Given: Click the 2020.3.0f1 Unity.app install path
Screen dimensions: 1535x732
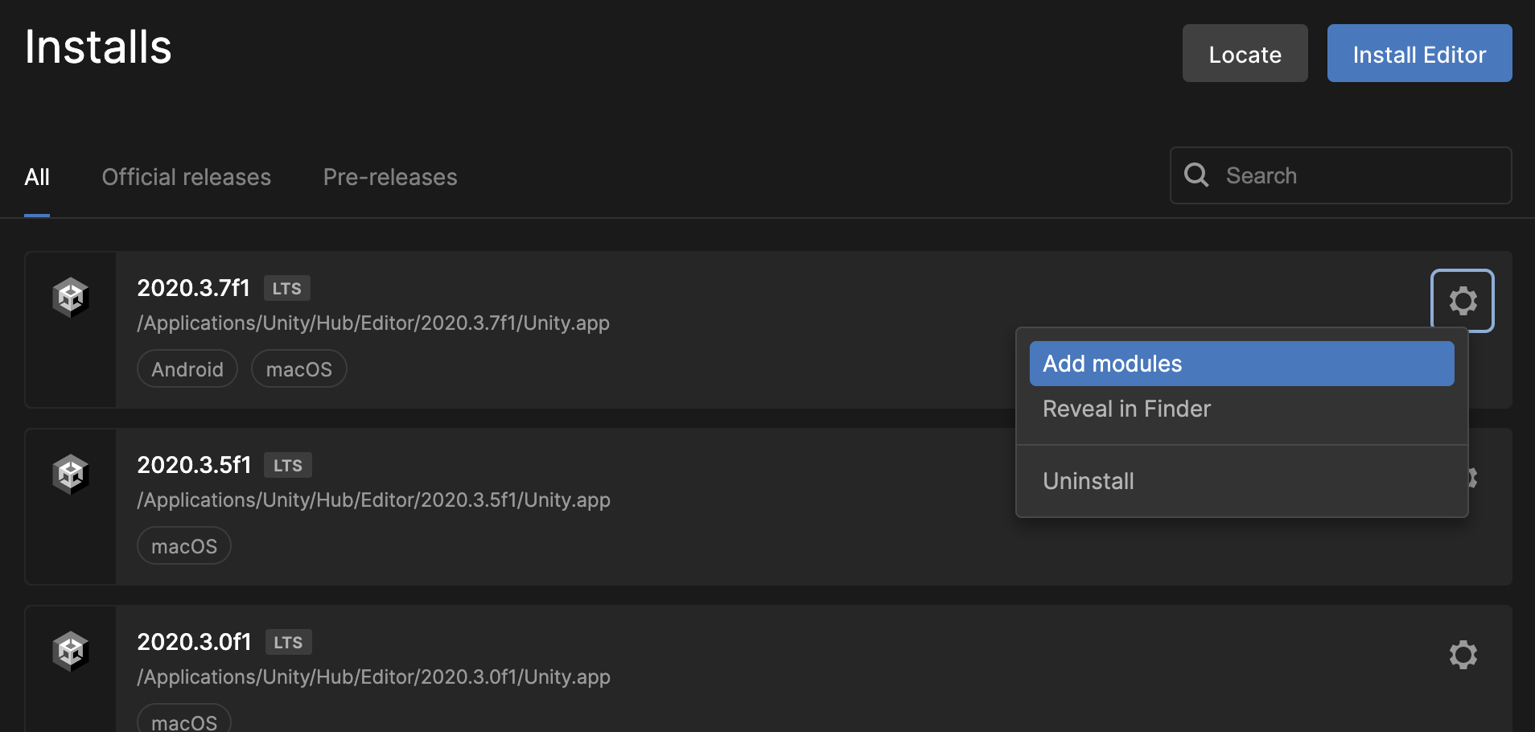Looking at the screenshot, I should 373,677.
